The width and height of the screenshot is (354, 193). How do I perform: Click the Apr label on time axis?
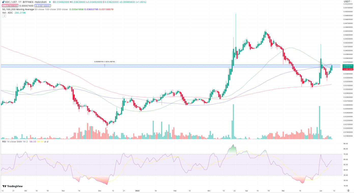tap(246, 190)
